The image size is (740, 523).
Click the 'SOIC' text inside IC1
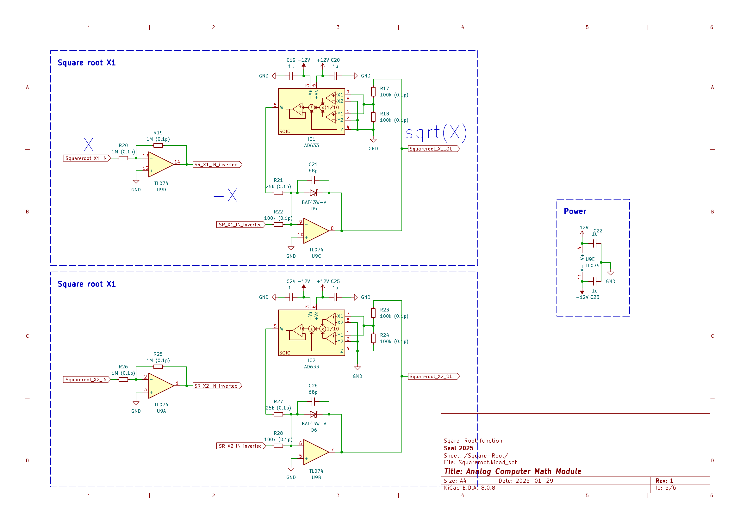pyautogui.click(x=285, y=132)
